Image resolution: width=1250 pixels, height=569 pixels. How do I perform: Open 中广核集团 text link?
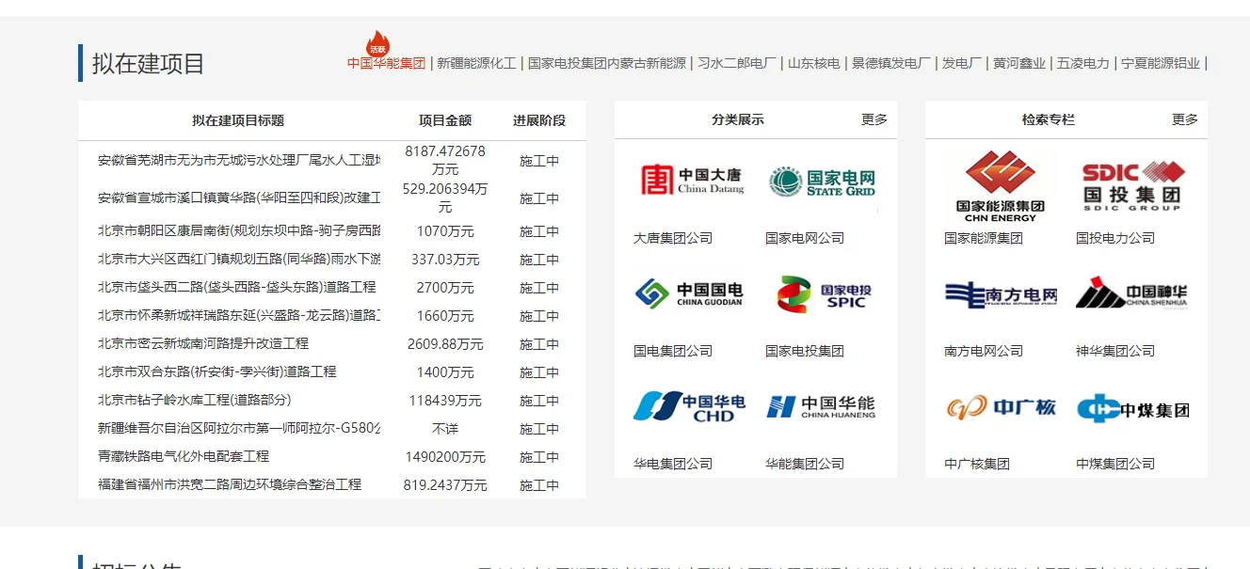point(977,464)
